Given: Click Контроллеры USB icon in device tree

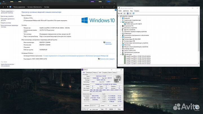Looking at the screenshot, I should point(123,41).
